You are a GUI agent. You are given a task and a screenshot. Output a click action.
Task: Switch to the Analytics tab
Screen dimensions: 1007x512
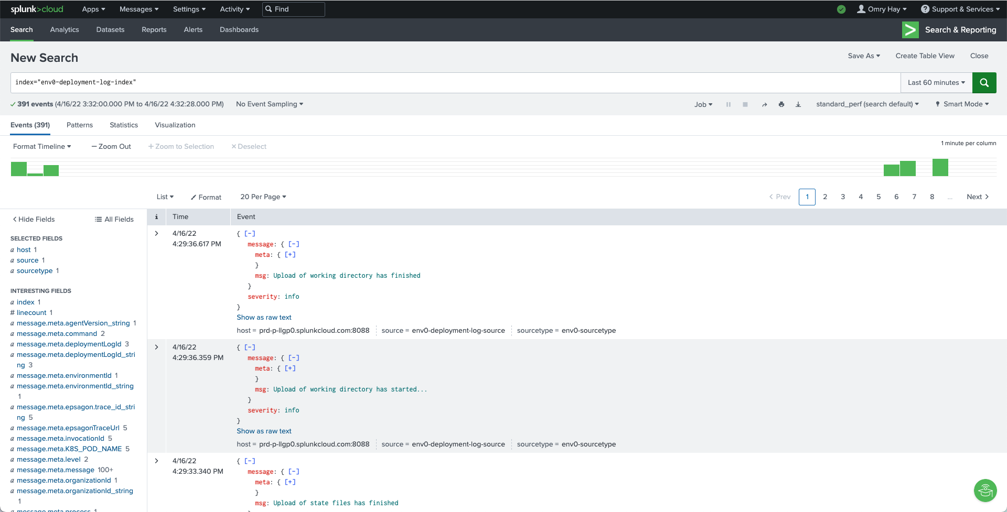pyautogui.click(x=65, y=30)
